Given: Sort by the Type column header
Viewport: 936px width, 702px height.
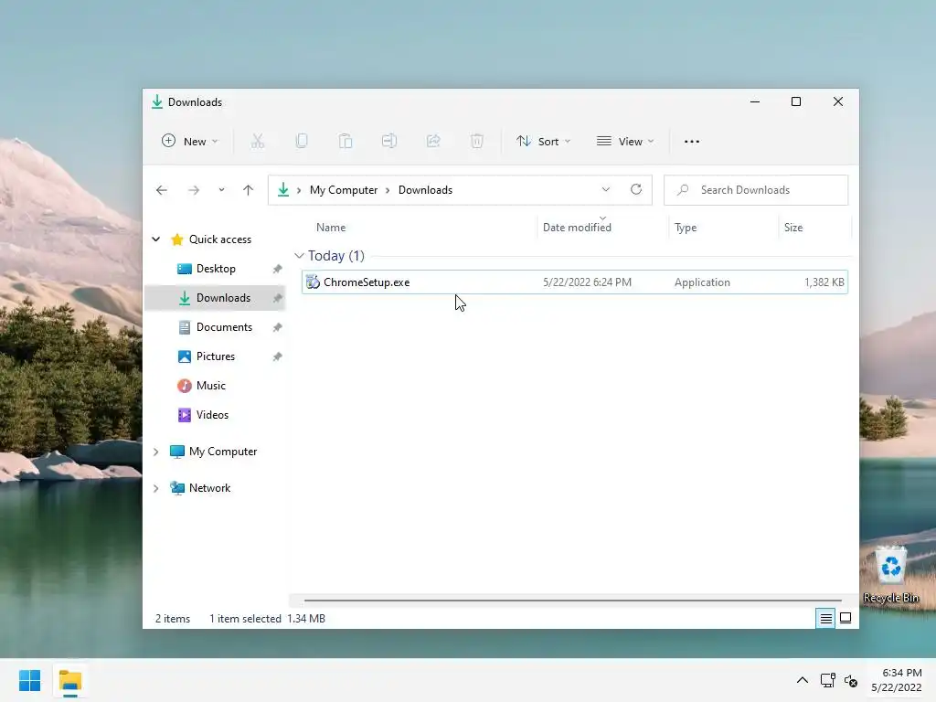Looking at the screenshot, I should coord(686,228).
